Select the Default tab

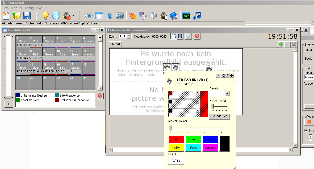(x=115, y=44)
